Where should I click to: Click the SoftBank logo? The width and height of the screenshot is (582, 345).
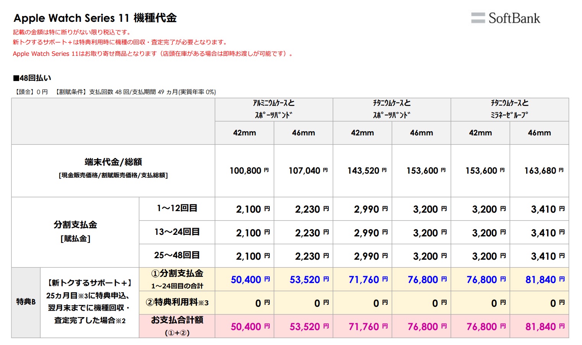[506, 18]
